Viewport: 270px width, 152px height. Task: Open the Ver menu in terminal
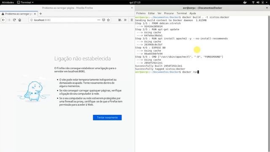tap(159, 13)
